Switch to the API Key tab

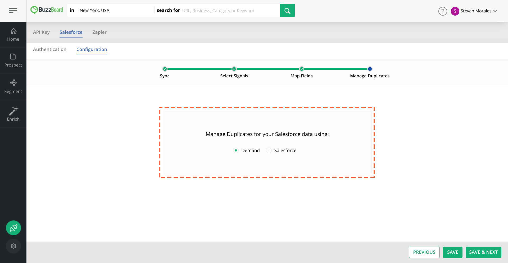(x=41, y=32)
